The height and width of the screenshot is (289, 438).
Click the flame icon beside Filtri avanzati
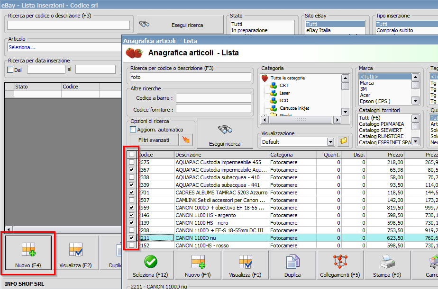point(186,140)
